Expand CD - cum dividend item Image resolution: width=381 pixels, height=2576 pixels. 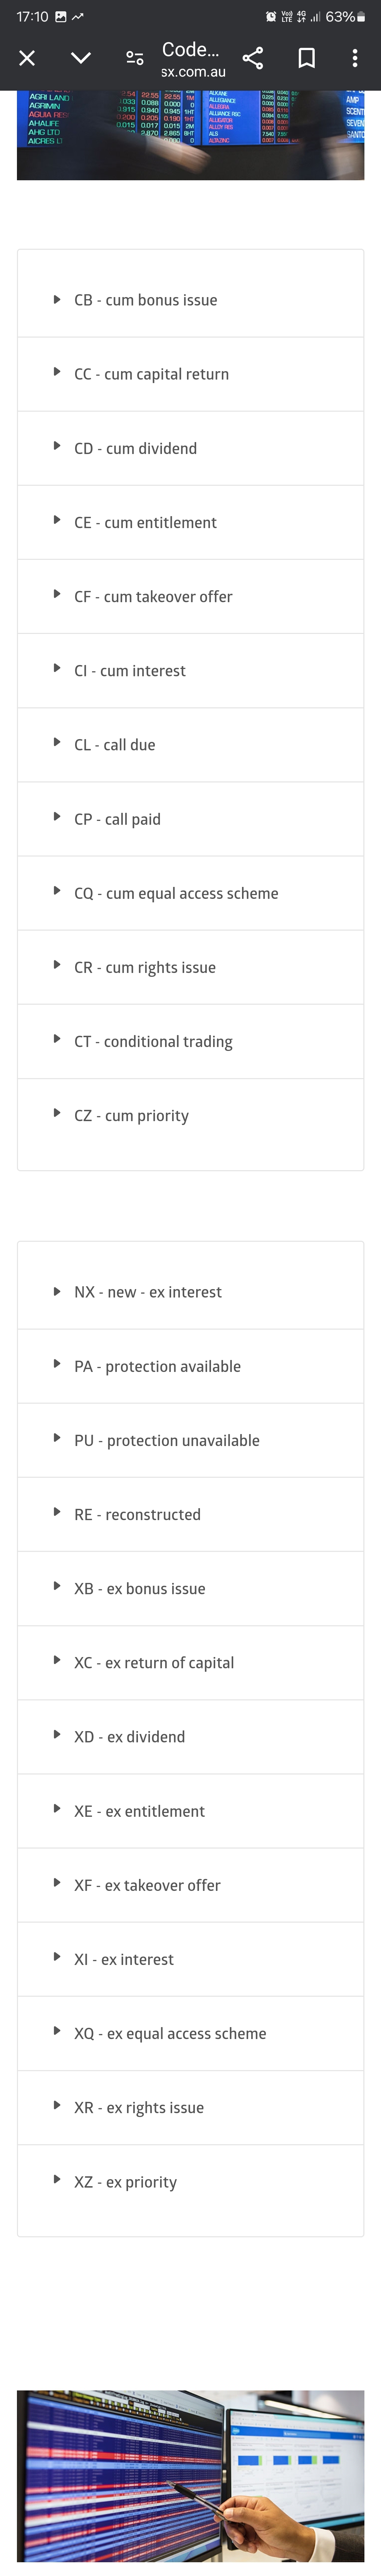pyautogui.click(x=190, y=448)
